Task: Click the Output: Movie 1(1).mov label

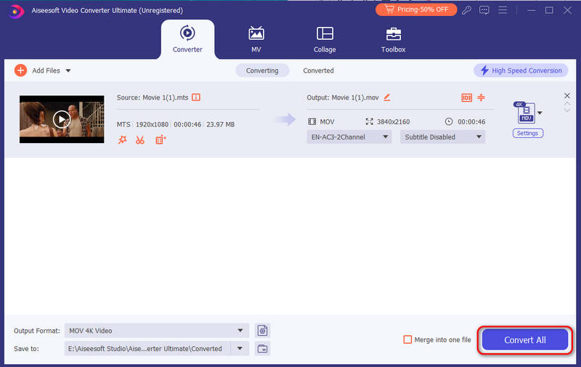Action: coord(343,97)
